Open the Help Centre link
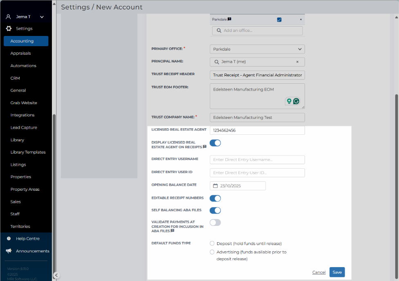399x281 pixels. pyautogui.click(x=28, y=239)
